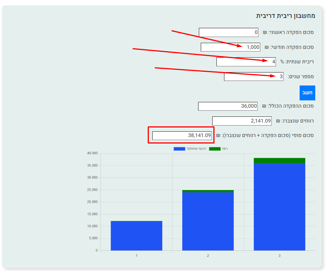
Task: Click the blue bar for year 2
Action: pyautogui.click(x=208, y=221)
